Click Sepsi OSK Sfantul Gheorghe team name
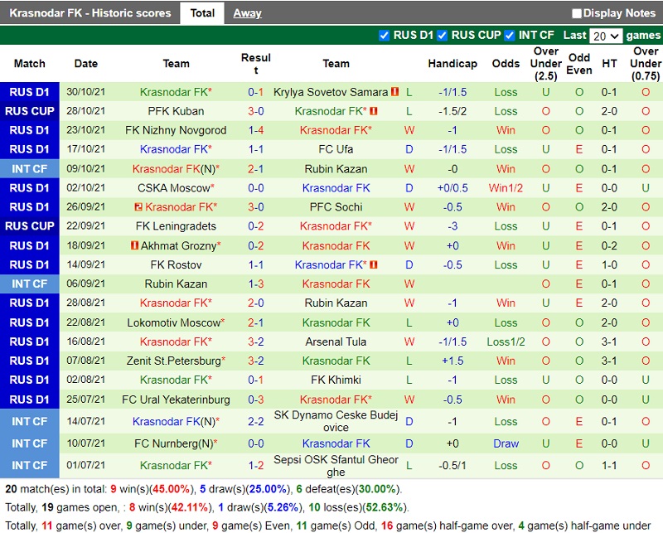 tap(336, 466)
